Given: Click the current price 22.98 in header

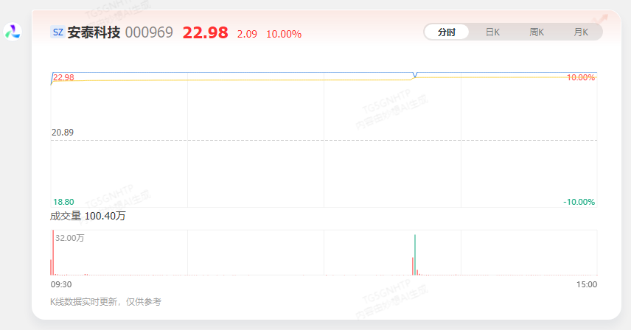Looking at the screenshot, I should pos(205,32).
